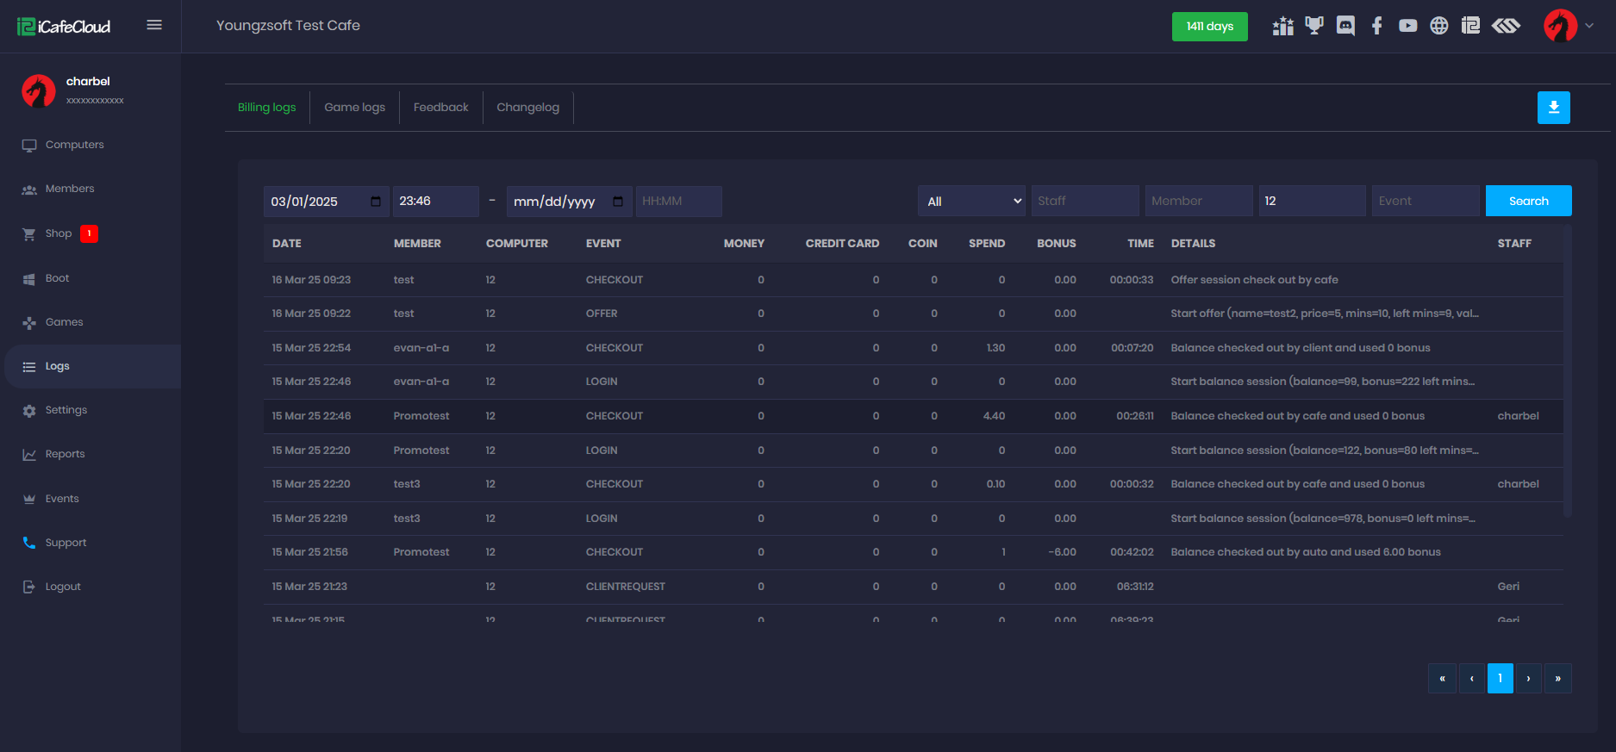Open the Discord icon in the header
Image resolution: width=1616 pixels, height=752 pixels.
tap(1345, 26)
